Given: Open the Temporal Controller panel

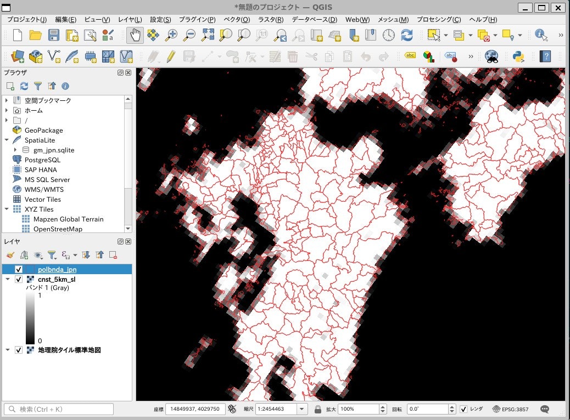Looking at the screenshot, I should click(389, 34).
